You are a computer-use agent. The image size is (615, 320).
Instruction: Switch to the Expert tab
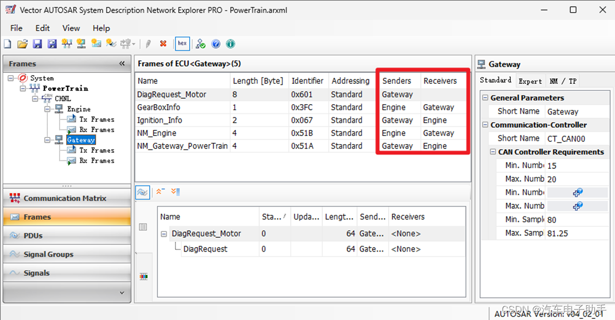tap(530, 81)
